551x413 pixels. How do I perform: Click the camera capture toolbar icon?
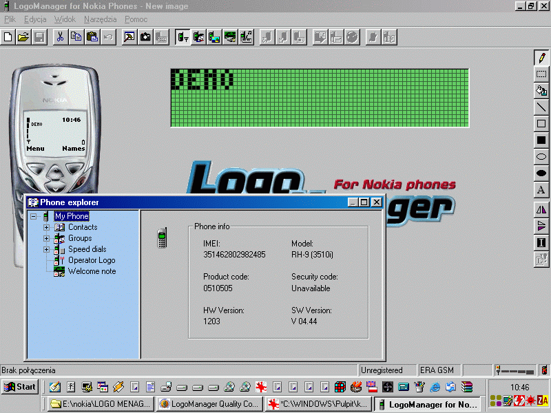point(145,37)
